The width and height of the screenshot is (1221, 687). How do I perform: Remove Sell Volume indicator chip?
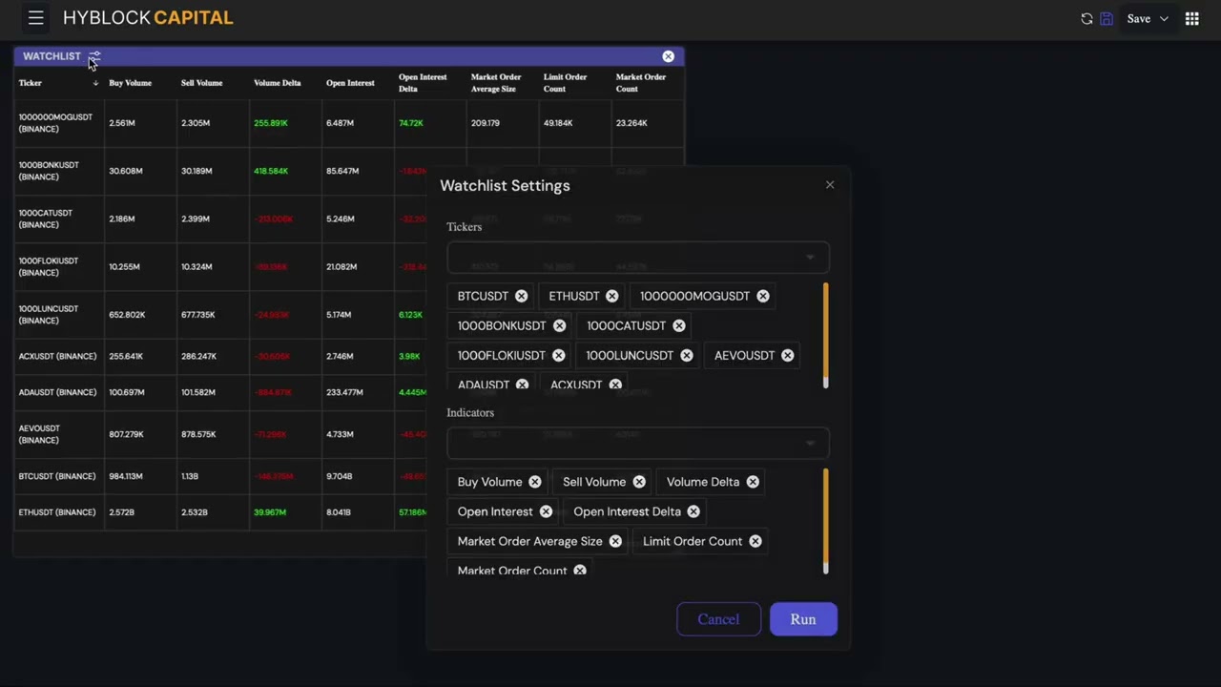(638, 482)
